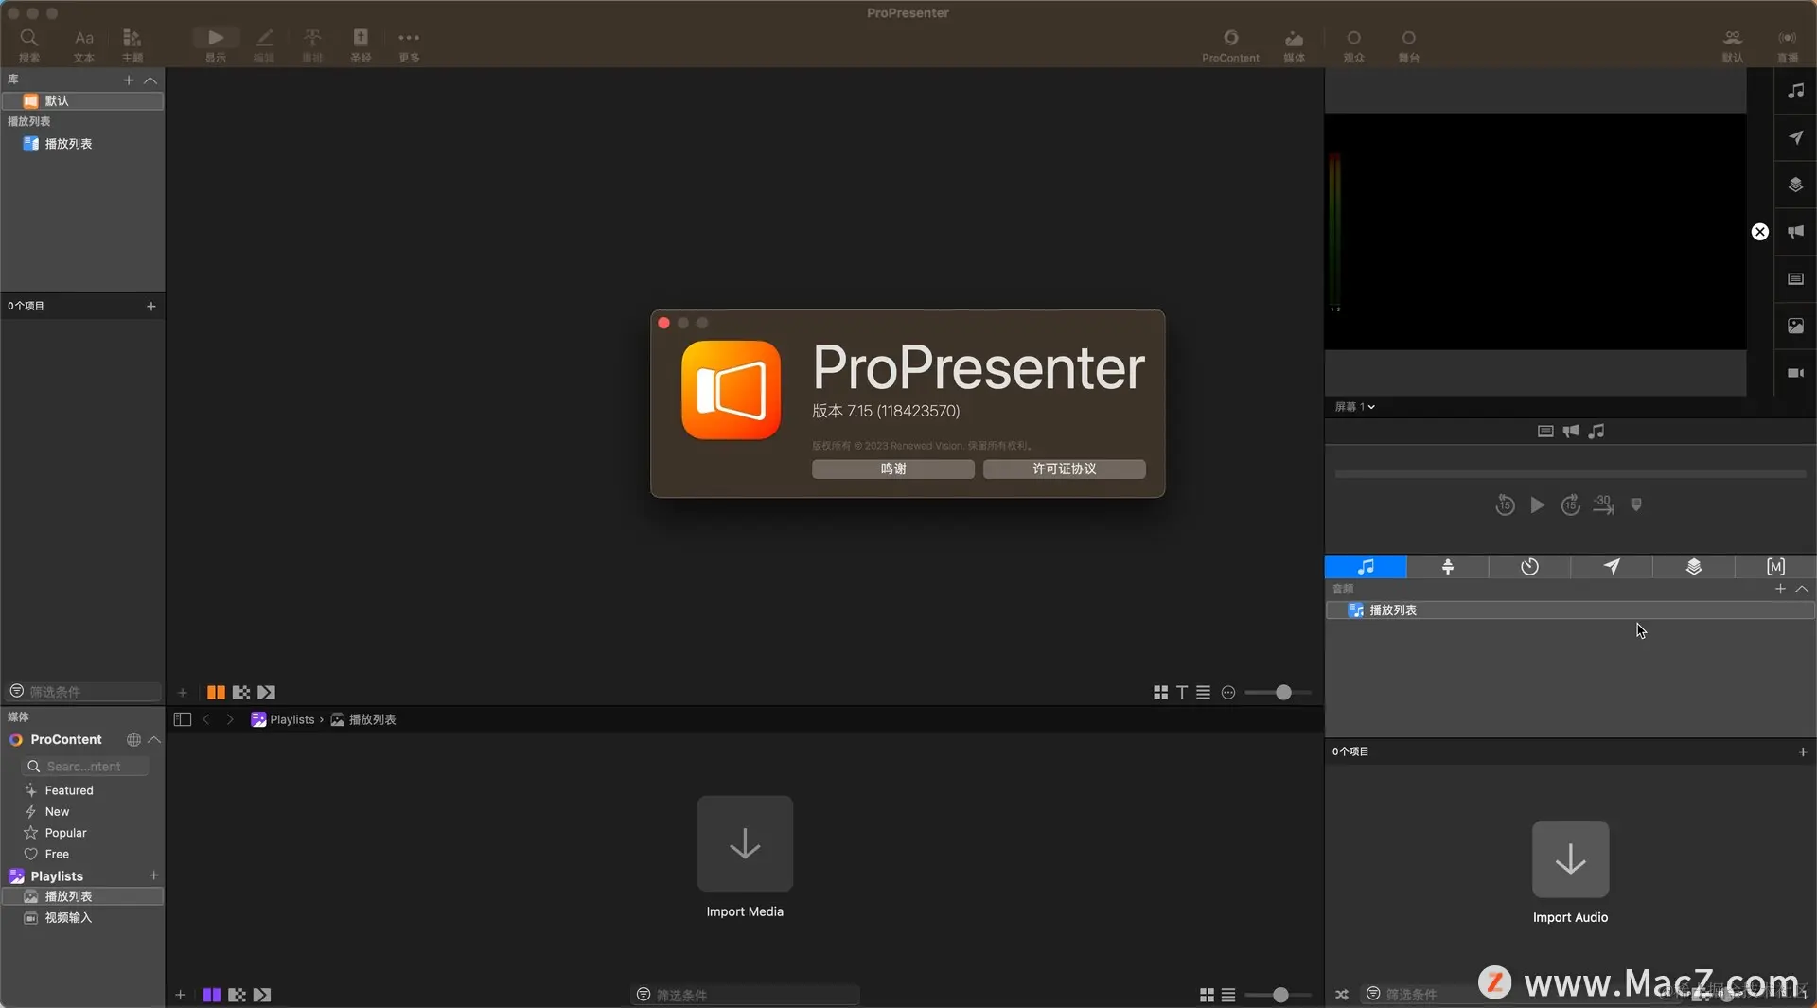Collapse the 库 library section
The image size is (1817, 1008).
coord(150,80)
